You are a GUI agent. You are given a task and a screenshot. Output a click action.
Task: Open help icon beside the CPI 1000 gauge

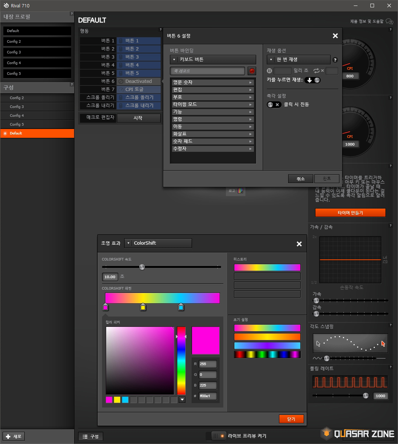391,98
